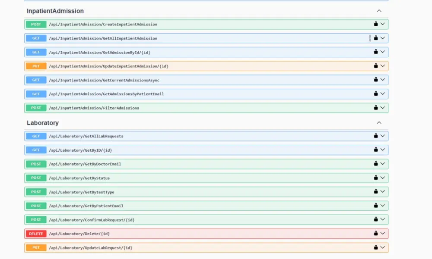Screen dimensions: 432x259
Task: Click the DELETE badge on Laboratory Delete
Action: [x=36, y=233]
